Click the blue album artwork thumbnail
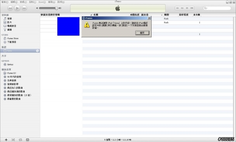This screenshot has height=142, width=236. pos(68,26)
